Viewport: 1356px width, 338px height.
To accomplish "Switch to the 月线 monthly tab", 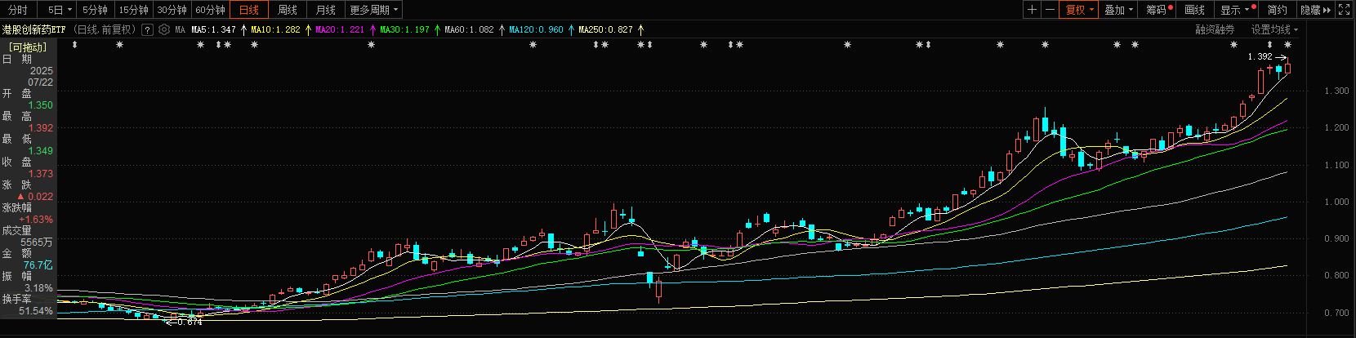I will [325, 10].
